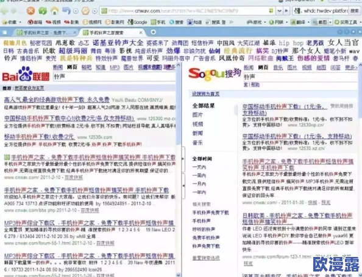Open the dropdown next to the paw icon
This screenshot has height=277, width=362.
click(94, 11)
